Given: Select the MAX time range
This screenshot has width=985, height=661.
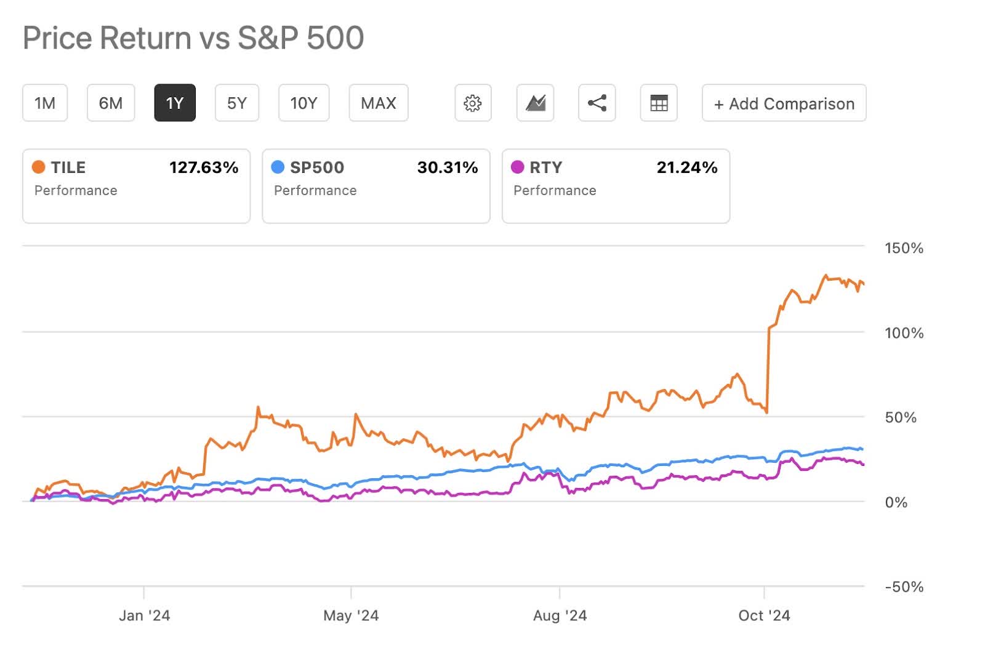Looking at the screenshot, I should tap(379, 103).
